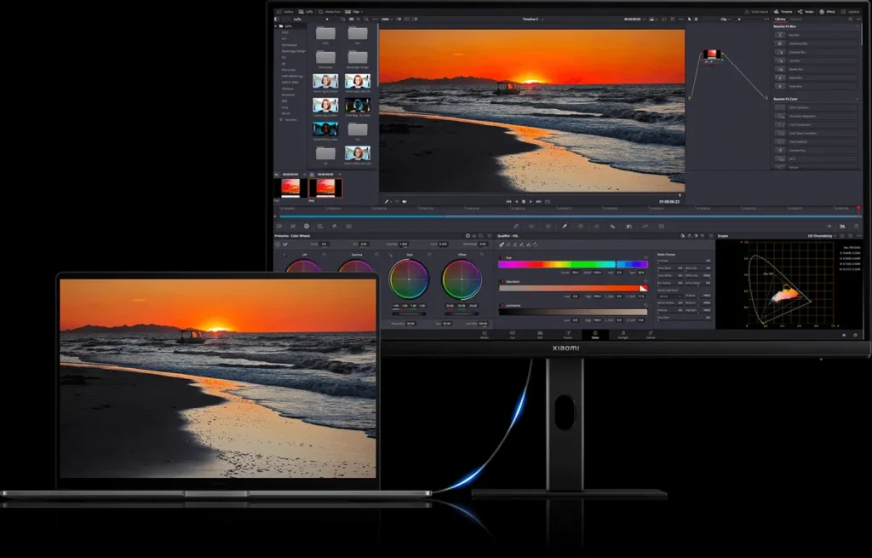The image size is (872, 558).
Task: Open the HDR palette icon
Action: (x=320, y=227)
